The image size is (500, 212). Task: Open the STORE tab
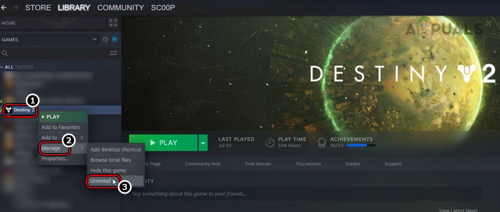38,8
